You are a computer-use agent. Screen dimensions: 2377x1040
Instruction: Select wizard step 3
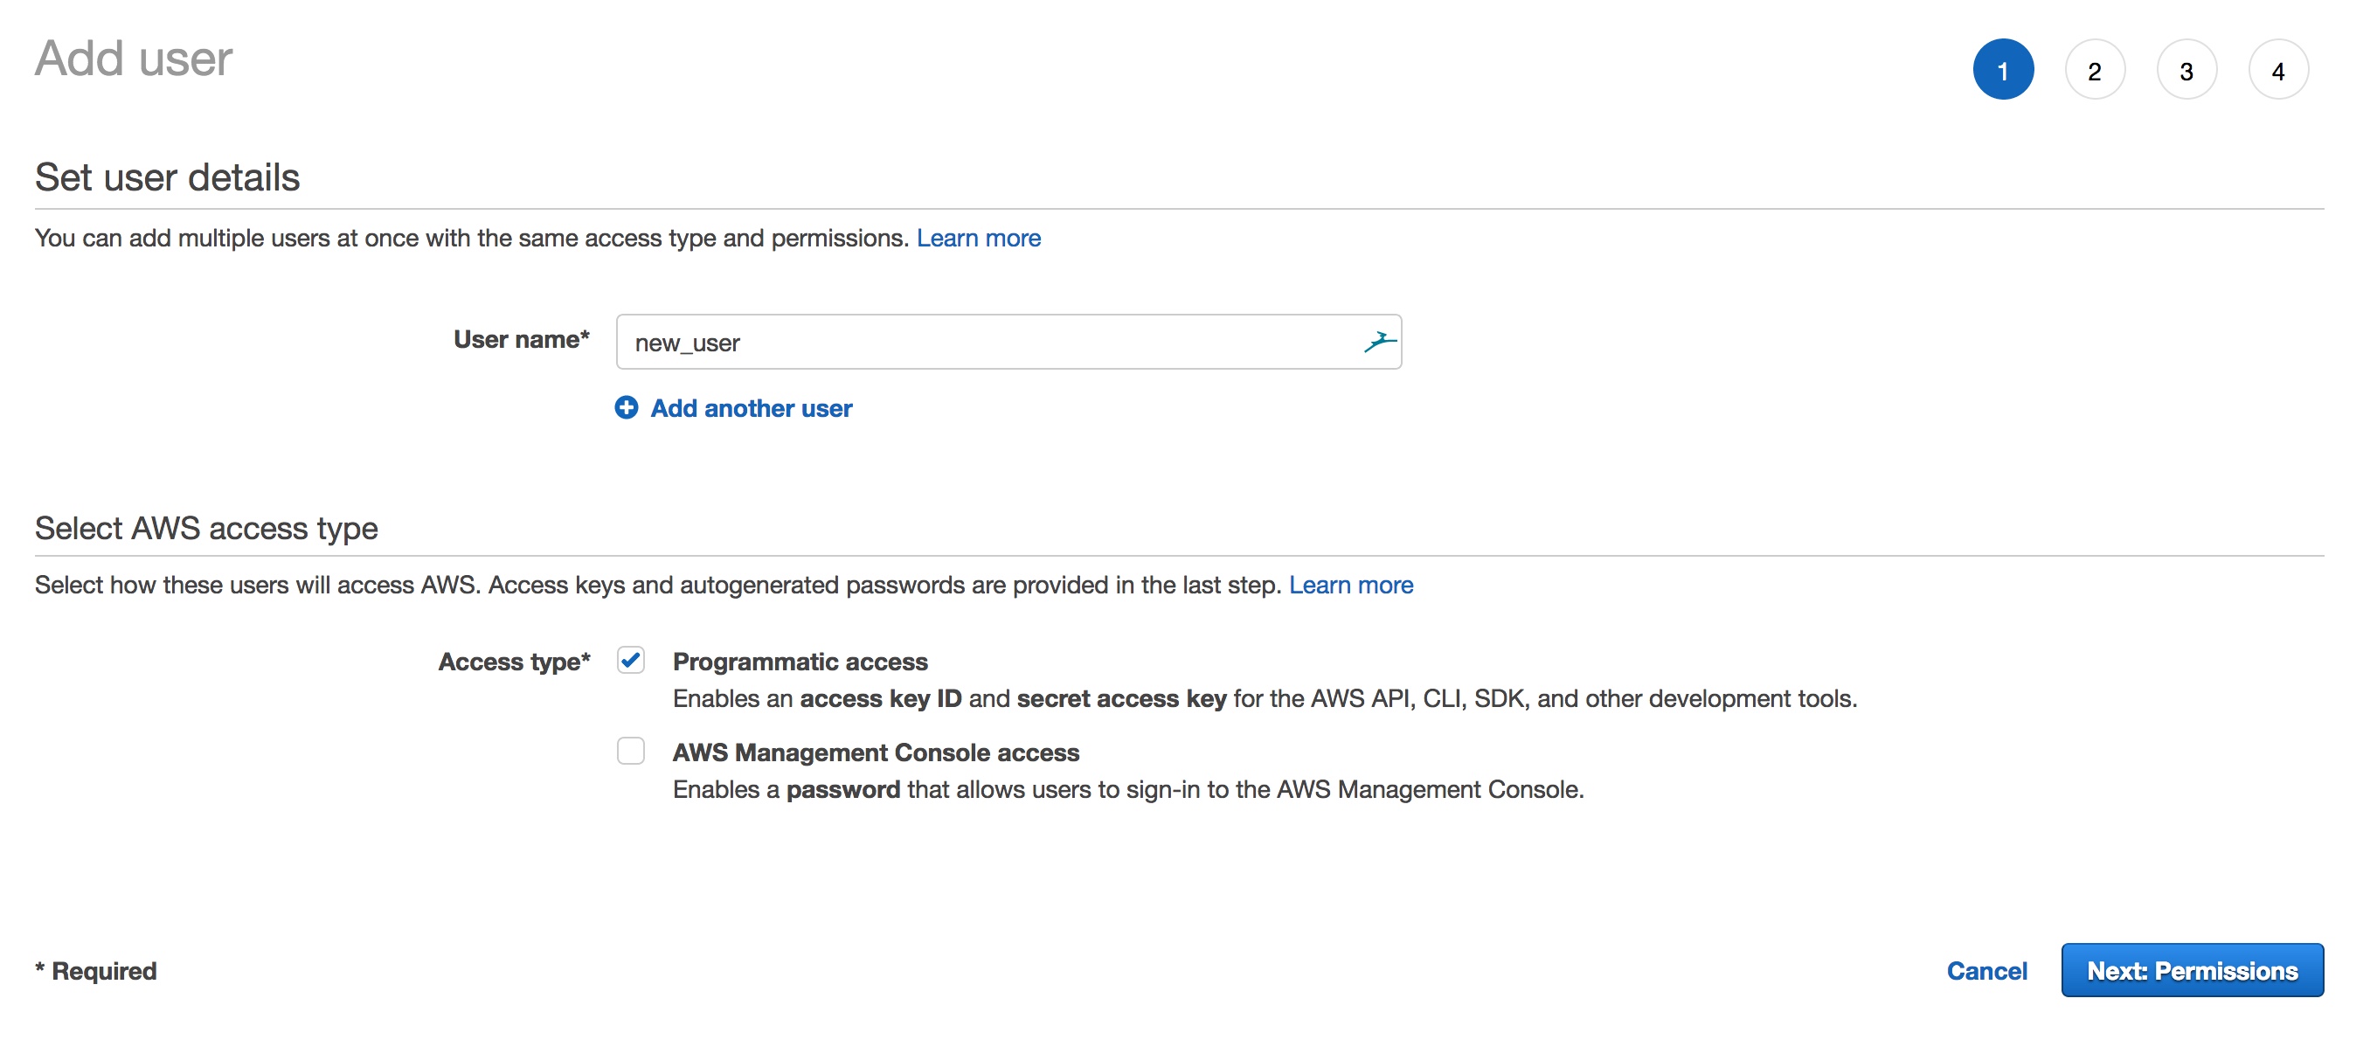[x=2186, y=70]
